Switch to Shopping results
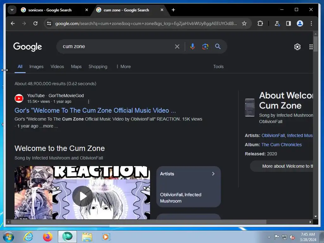Viewport: 324px width, 243px height. pyautogui.click(x=98, y=66)
